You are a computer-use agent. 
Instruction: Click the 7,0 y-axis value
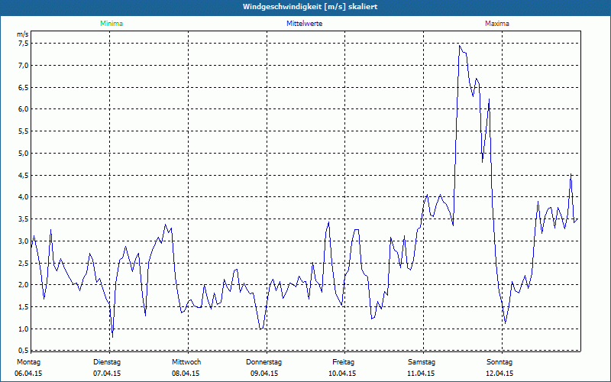tap(24, 65)
